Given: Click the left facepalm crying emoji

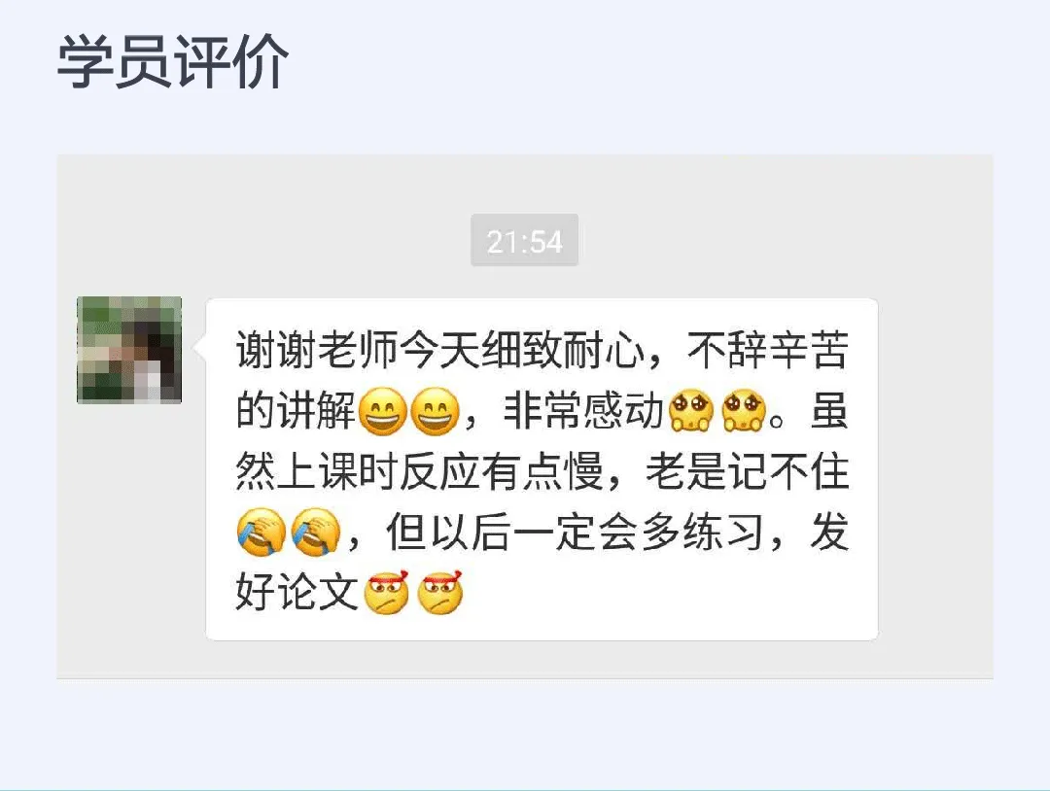Looking at the screenshot, I should tap(262, 532).
